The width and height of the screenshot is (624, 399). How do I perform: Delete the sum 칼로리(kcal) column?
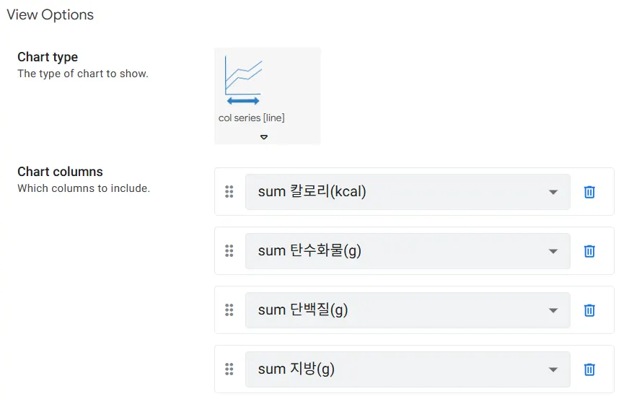pyautogui.click(x=589, y=192)
